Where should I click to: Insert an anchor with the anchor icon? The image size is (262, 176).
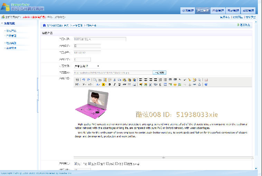[x=190, y=85]
